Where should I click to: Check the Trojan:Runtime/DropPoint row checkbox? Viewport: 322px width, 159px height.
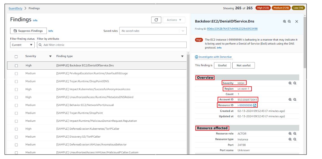[16, 113]
